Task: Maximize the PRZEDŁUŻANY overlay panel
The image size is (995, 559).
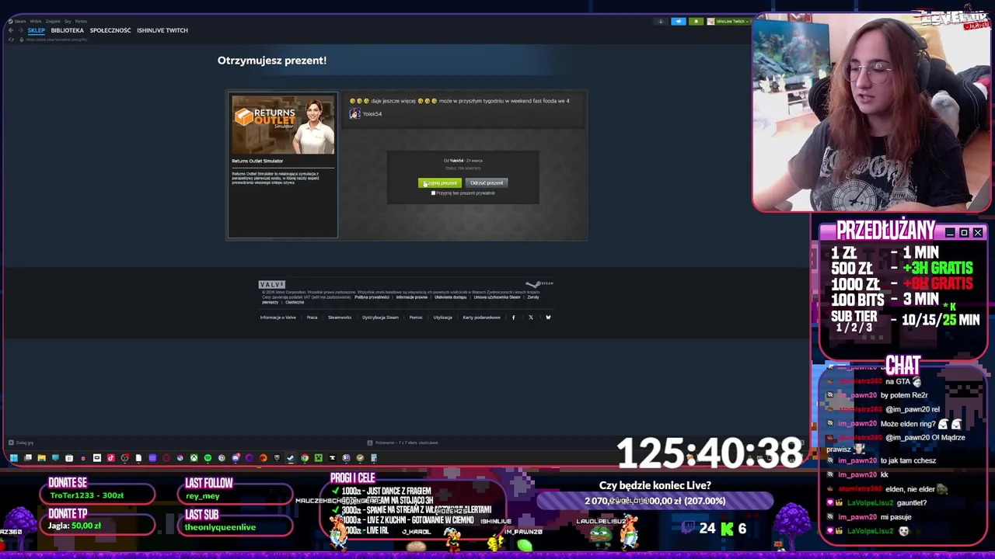Action: [x=964, y=233]
